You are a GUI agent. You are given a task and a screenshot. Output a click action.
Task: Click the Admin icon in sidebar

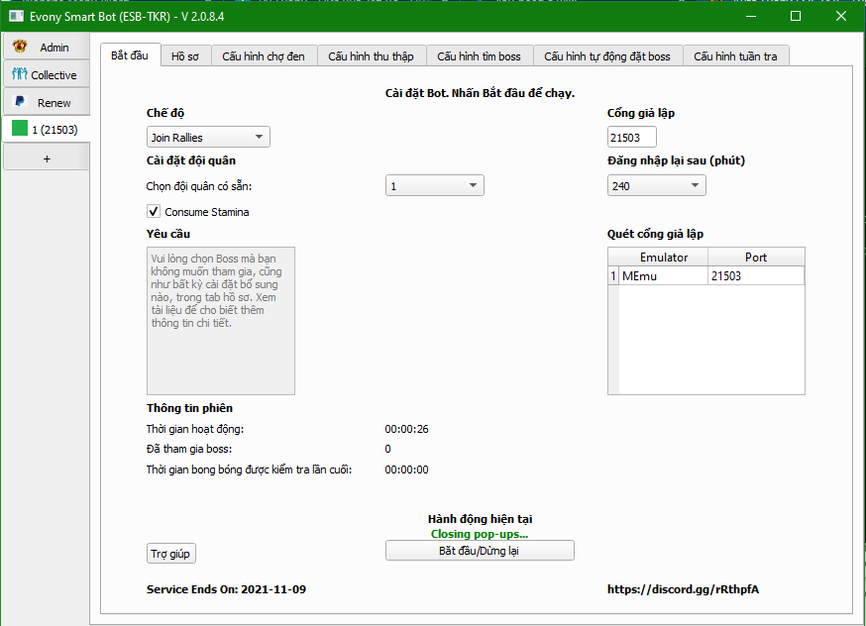[x=20, y=47]
